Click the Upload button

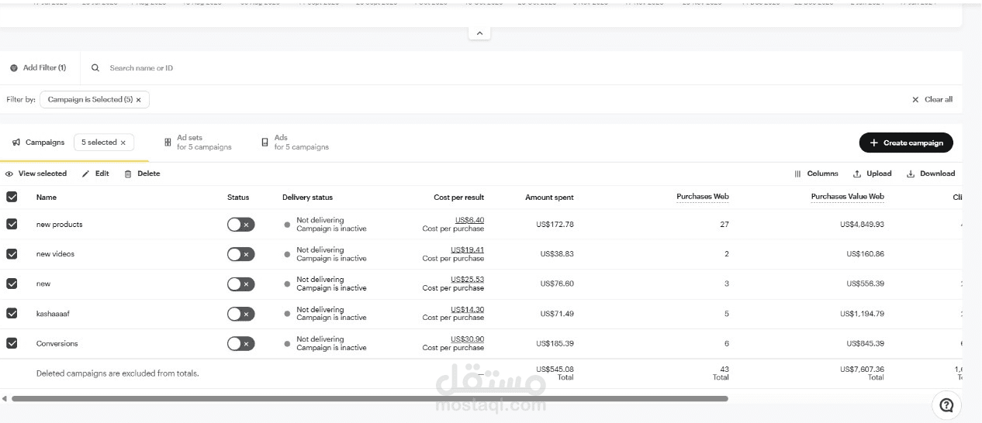point(873,174)
